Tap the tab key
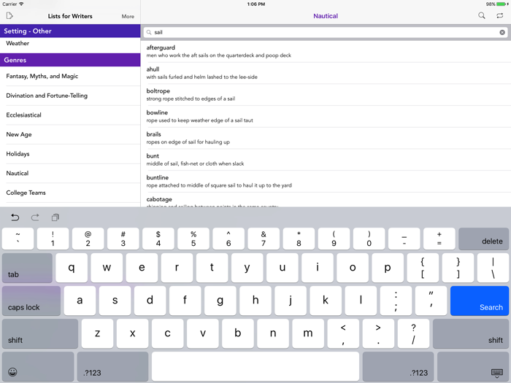 coord(27,268)
